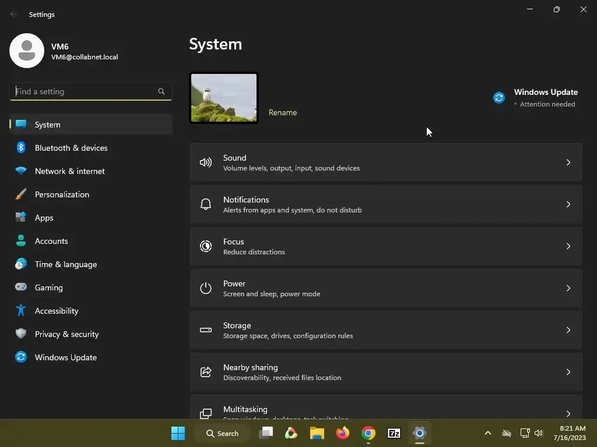Click the VM6 user avatar

tap(27, 51)
